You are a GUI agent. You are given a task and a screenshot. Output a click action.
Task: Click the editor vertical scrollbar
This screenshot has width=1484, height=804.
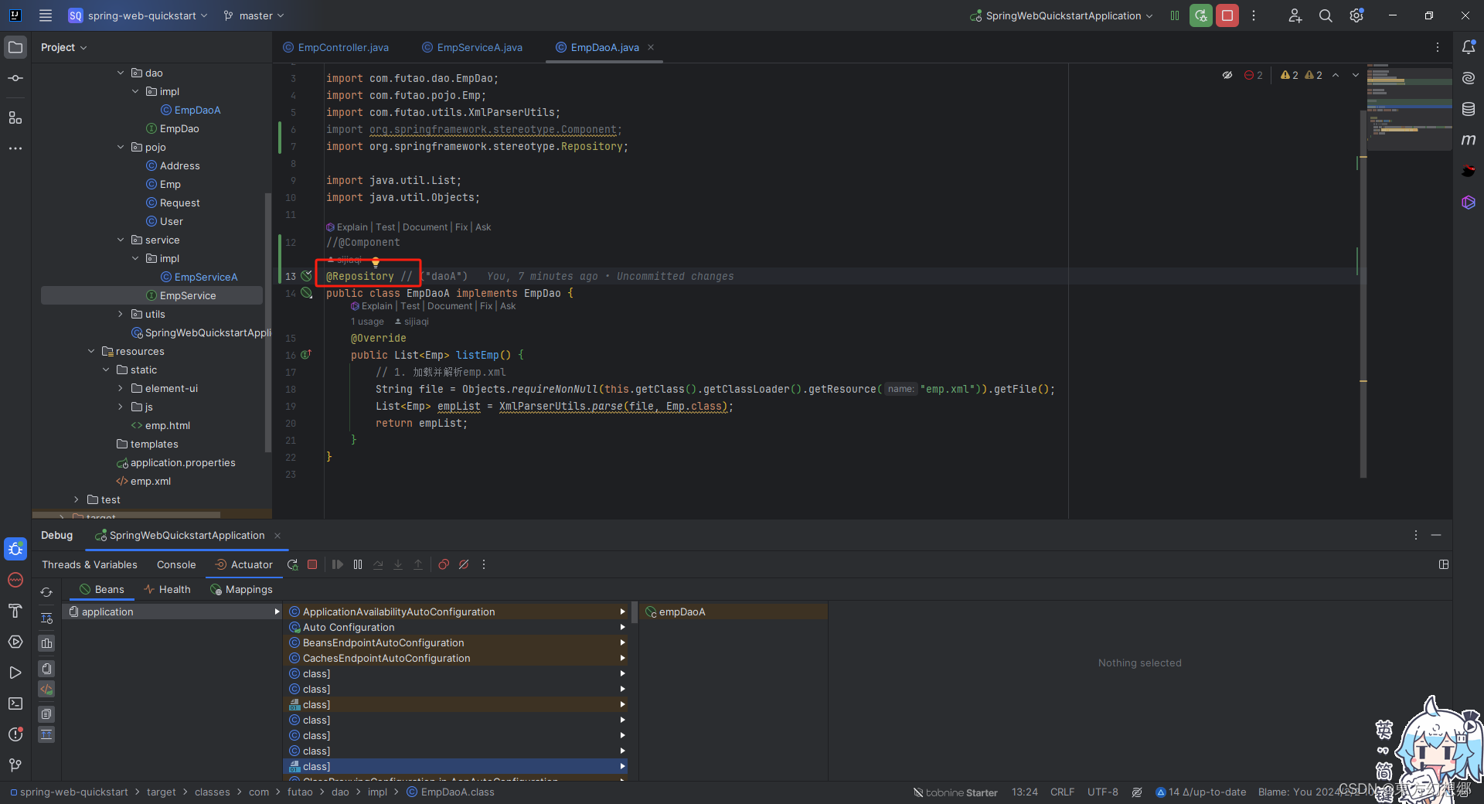1363,294
